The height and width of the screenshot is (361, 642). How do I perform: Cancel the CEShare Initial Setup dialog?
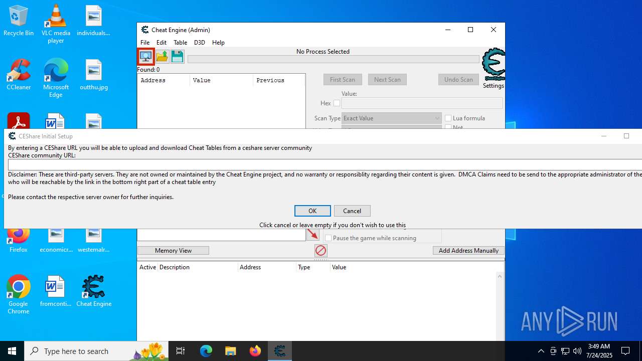tap(352, 211)
